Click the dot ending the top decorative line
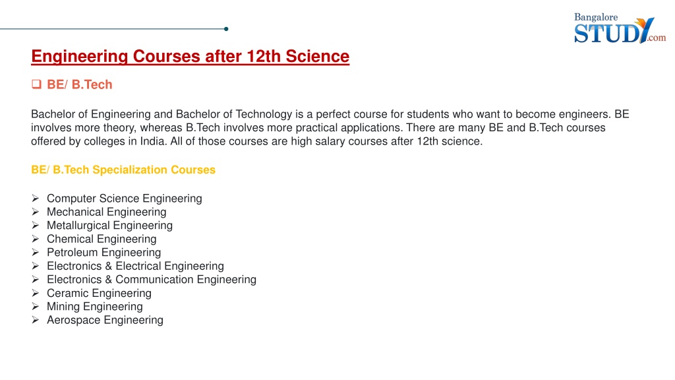675x380 pixels. 226,29
